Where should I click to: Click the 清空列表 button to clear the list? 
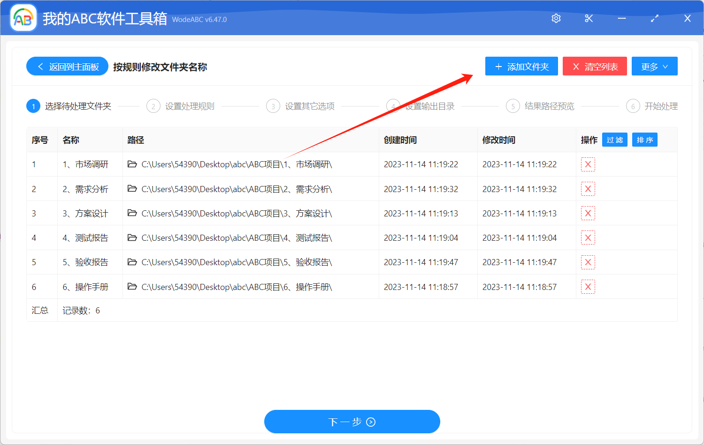(x=595, y=66)
